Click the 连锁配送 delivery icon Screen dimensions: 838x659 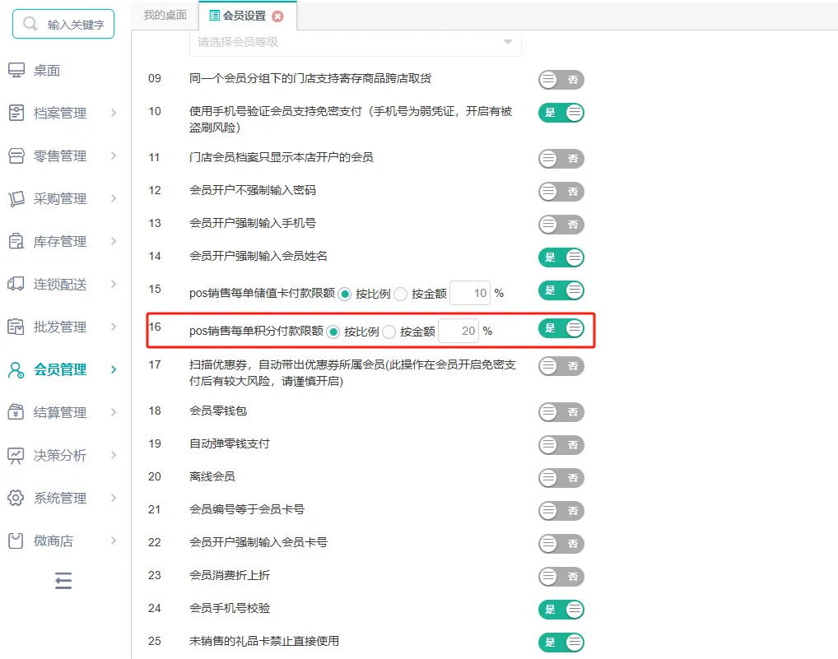tap(16, 284)
